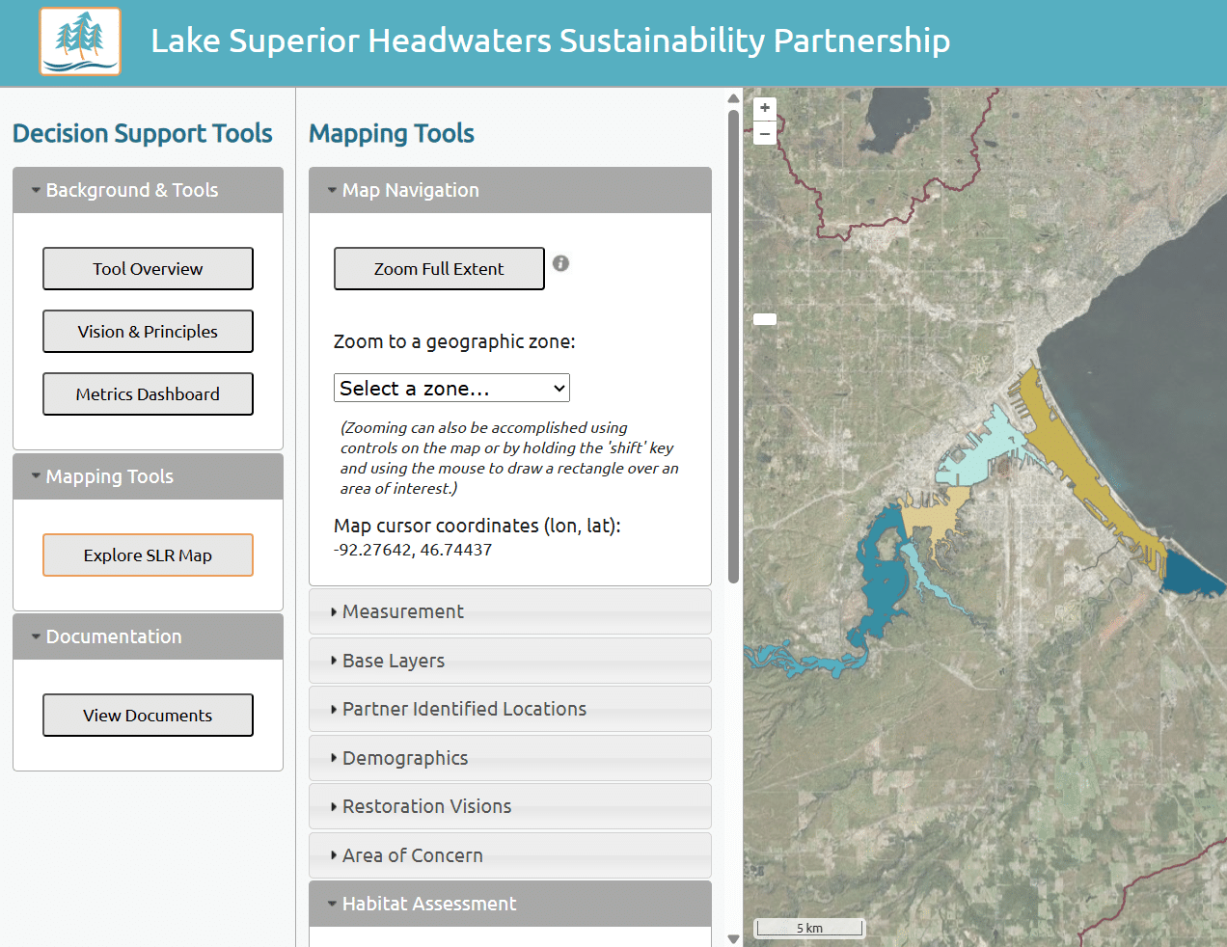Click the pine tree partnership logo

tap(80, 41)
